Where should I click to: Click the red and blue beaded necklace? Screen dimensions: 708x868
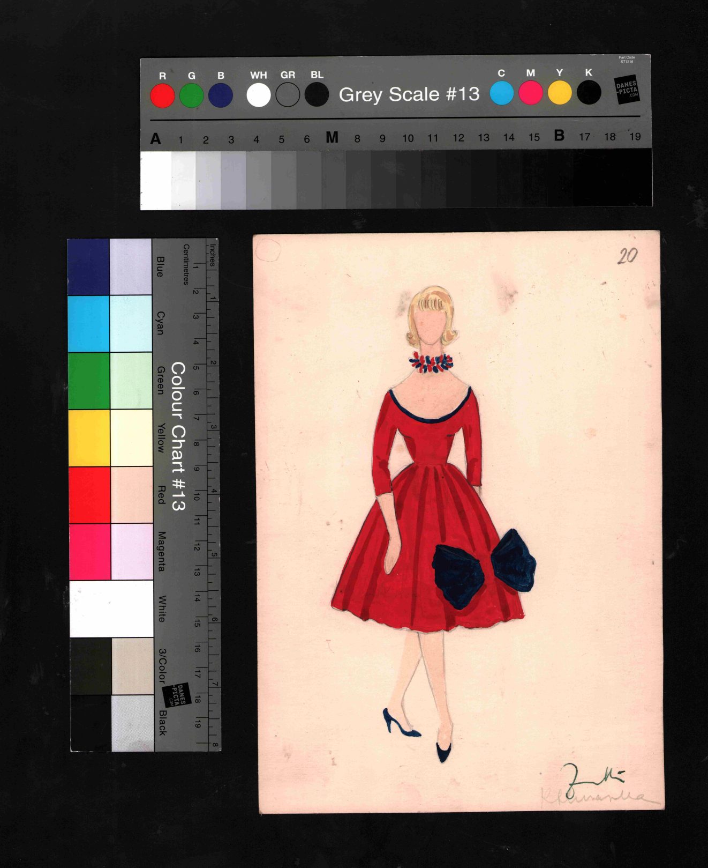[431, 363]
